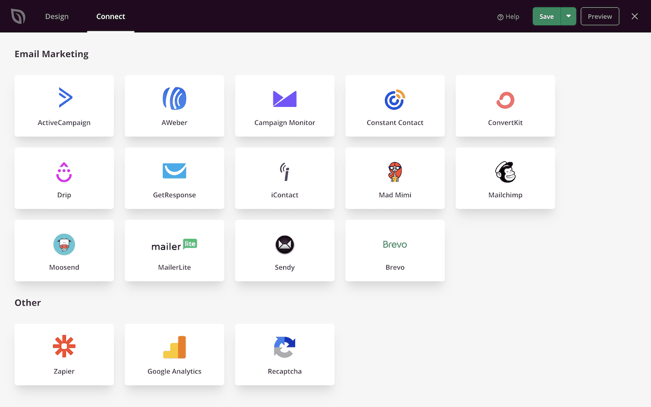Choose the AWeber logo icon
This screenshot has height=407, width=651.
(x=175, y=98)
